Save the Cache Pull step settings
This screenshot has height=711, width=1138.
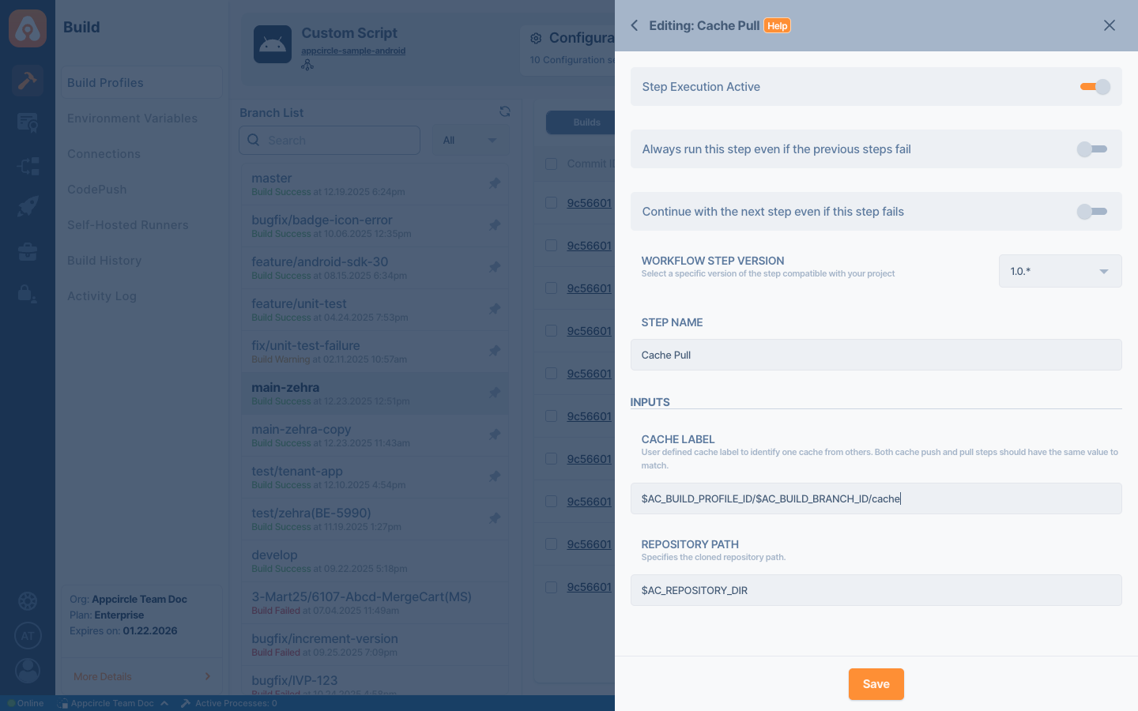[876, 684]
